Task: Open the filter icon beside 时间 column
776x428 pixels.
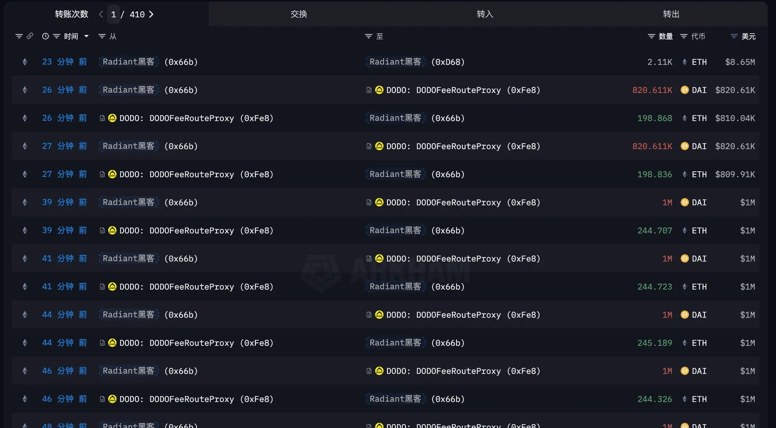Action: tap(57, 36)
